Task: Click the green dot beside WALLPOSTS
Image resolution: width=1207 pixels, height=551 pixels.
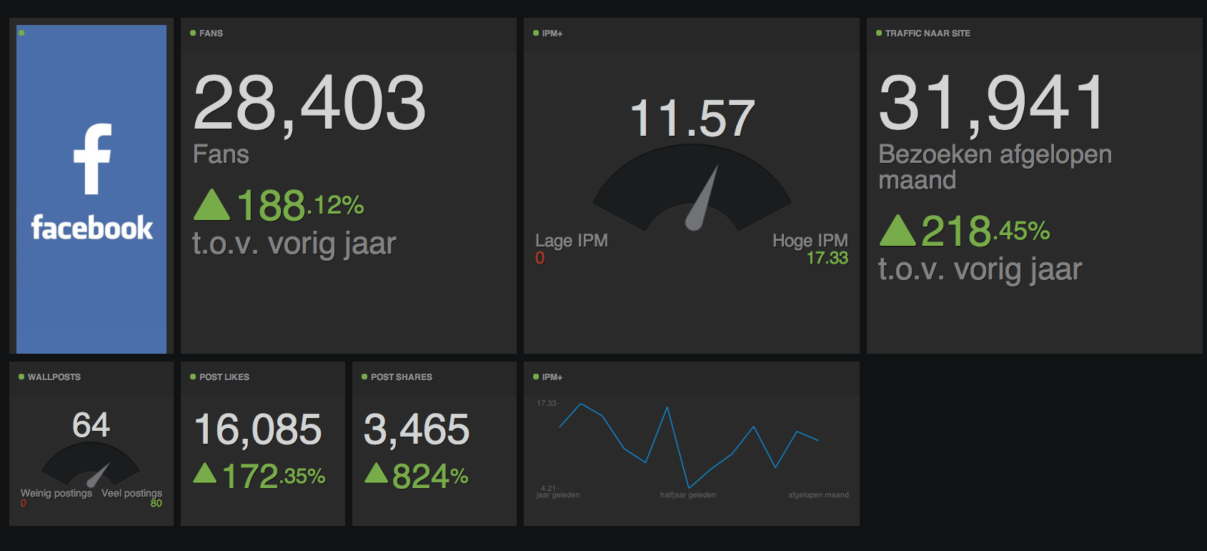Action: point(21,377)
